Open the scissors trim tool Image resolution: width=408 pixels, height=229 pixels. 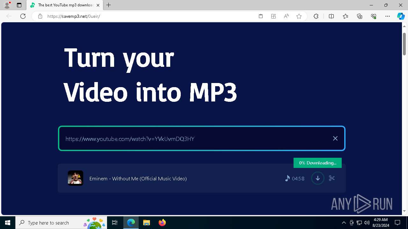click(332, 178)
